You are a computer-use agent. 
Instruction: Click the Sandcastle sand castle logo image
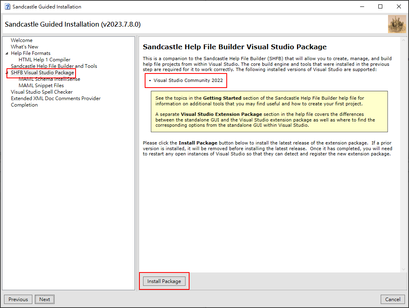(x=397, y=24)
